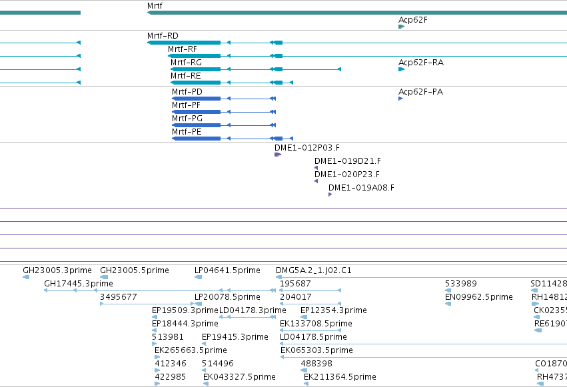Select the GH23005.5prime EST label
Screen dimensions: 567x387
(x=135, y=270)
